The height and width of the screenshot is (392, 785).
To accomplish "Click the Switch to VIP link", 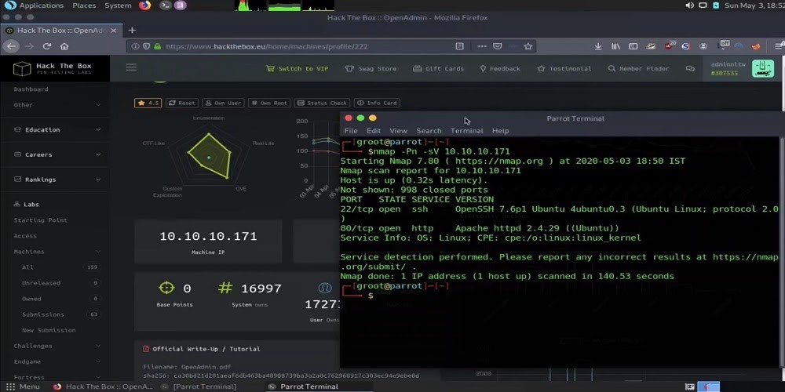I will (x=298, y=68).
